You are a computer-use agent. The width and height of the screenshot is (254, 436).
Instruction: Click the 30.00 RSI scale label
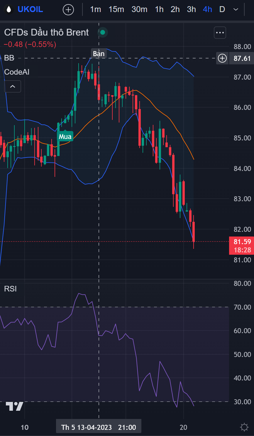(242, 402)
